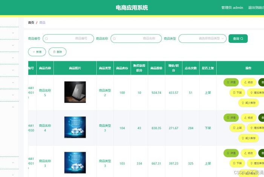The image size is (264, 177).
Task: Open the 管理员 admin account label
Action: tap(232, 8)
